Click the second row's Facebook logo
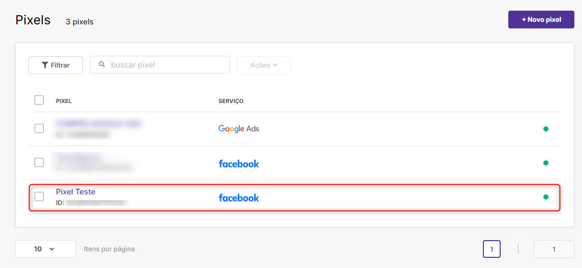The image size is (582, 268). coord(239,163)
